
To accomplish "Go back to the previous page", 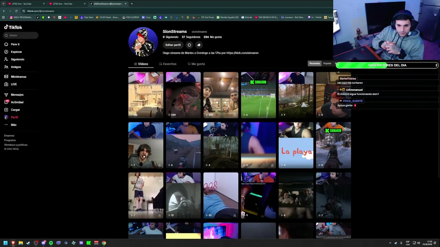I will tap(4, 11).
